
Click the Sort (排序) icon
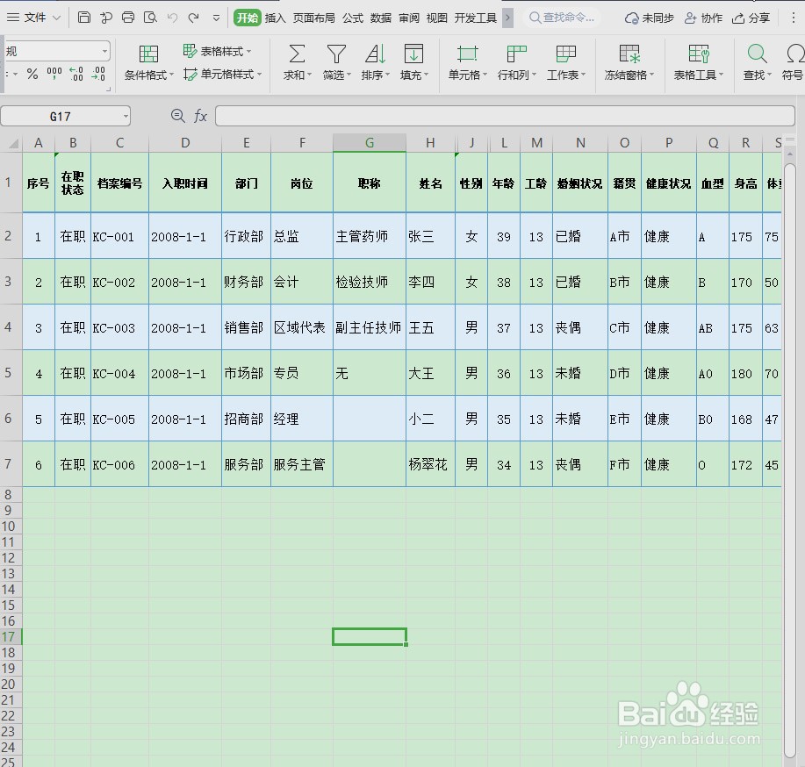[x=376, y=54]
